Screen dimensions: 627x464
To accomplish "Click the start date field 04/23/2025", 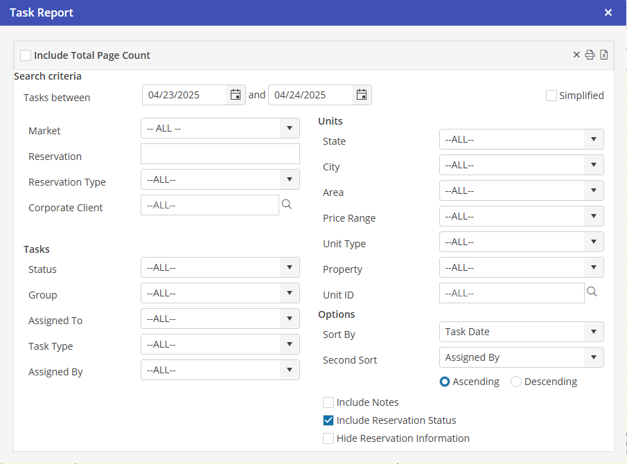I will coord(184,95).
